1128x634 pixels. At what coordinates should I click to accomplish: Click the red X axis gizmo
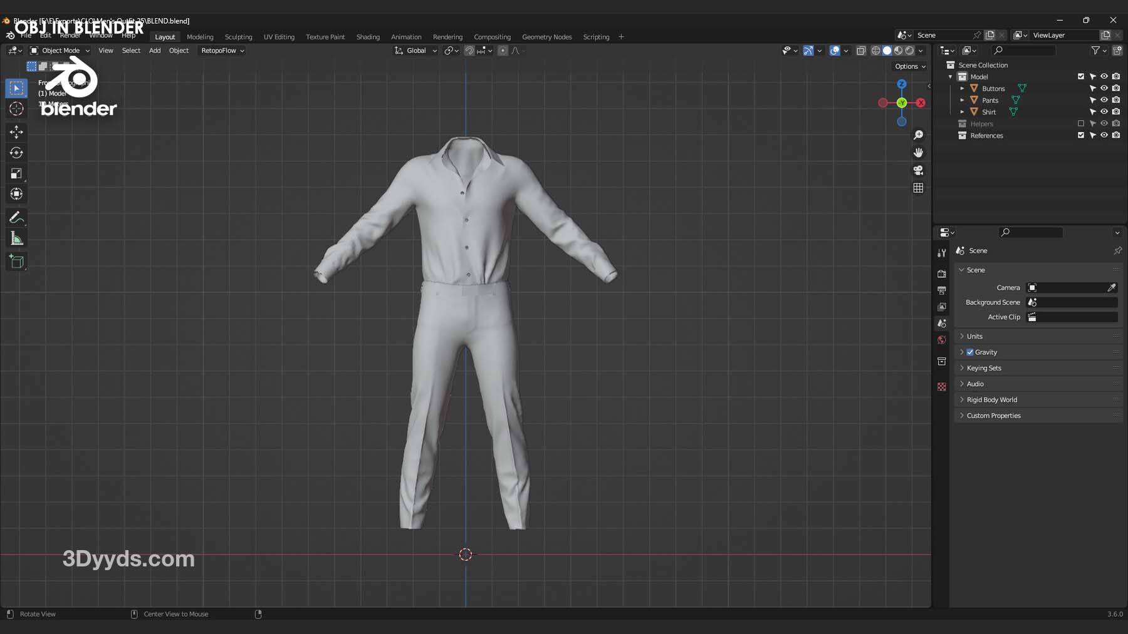tap(921, 103)
